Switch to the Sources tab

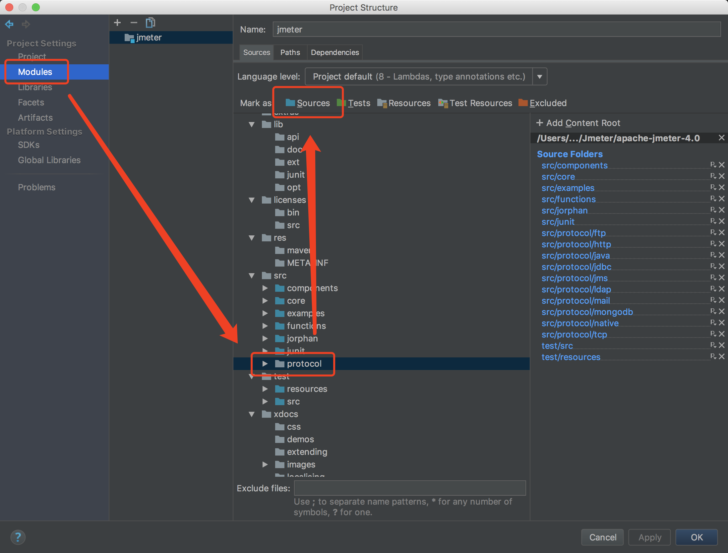click(257, 52)
